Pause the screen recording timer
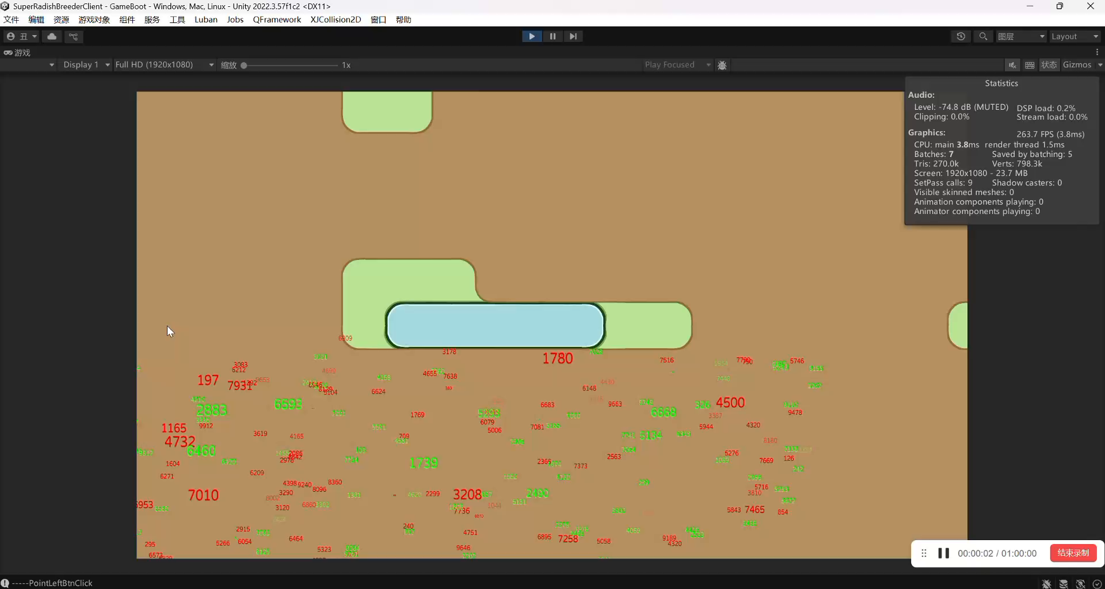The image size is (1105, 589). pyautogui.click(x=943, y=553)
